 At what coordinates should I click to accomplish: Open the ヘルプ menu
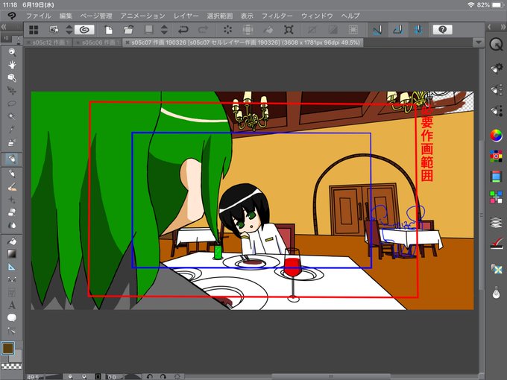350,16
